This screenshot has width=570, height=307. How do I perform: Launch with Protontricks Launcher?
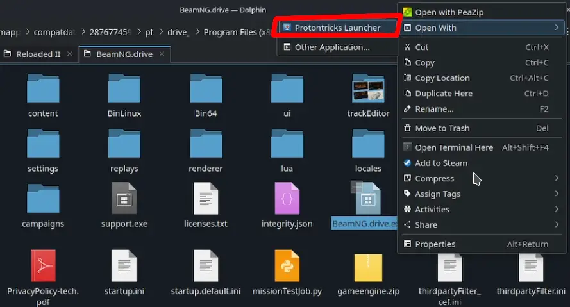coord(338,28)
